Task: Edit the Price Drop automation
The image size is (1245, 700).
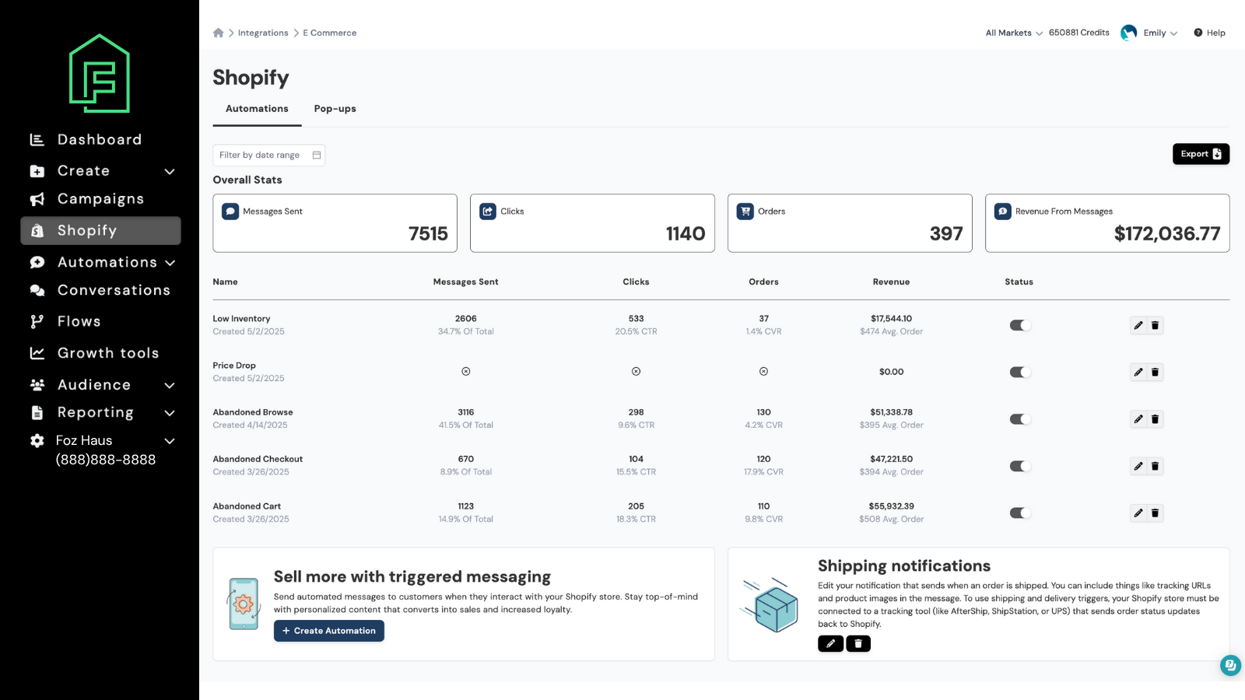Action: tap(1138, 373)
